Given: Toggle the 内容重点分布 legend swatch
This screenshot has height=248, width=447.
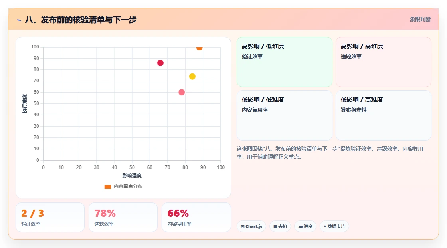Looking at the screenshot, I should [107, 186].
